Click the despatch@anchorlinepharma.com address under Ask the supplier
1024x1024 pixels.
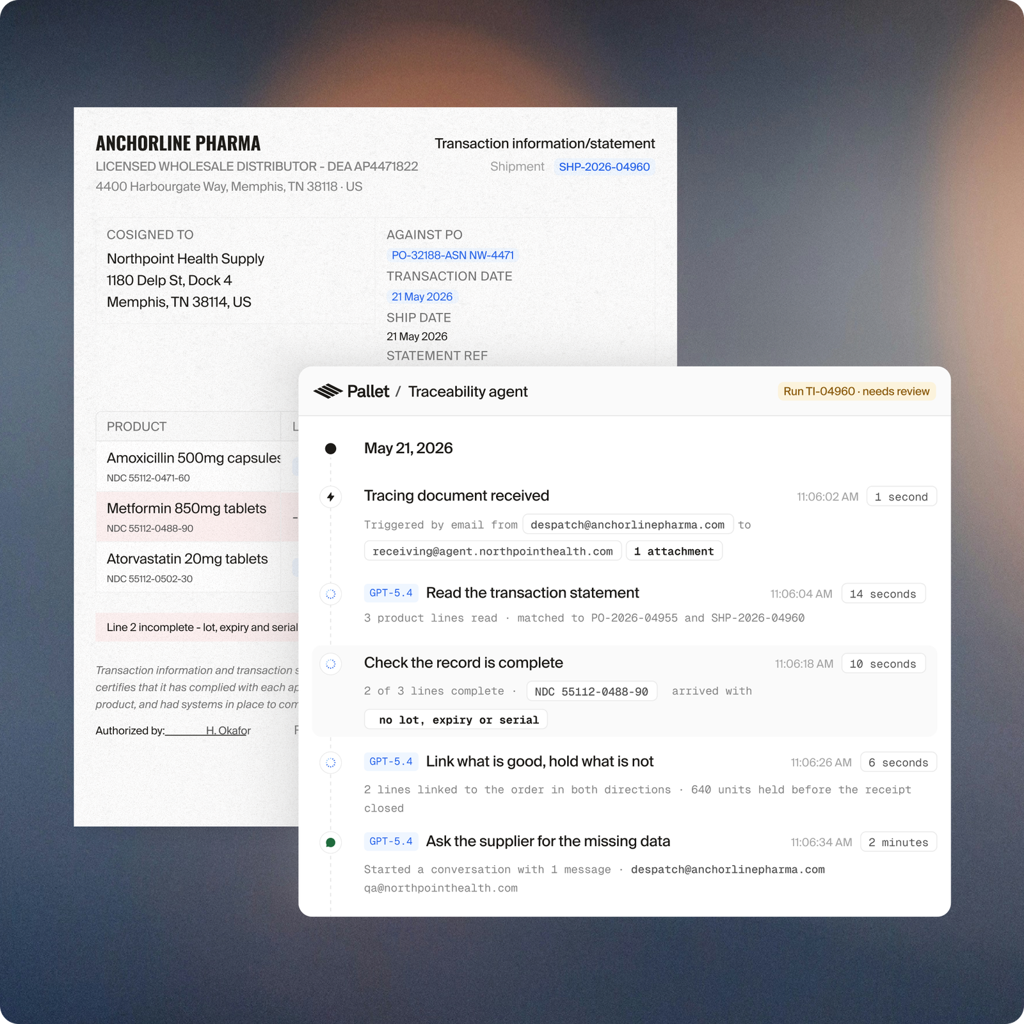pyautogui.click(x=728, y=869)
